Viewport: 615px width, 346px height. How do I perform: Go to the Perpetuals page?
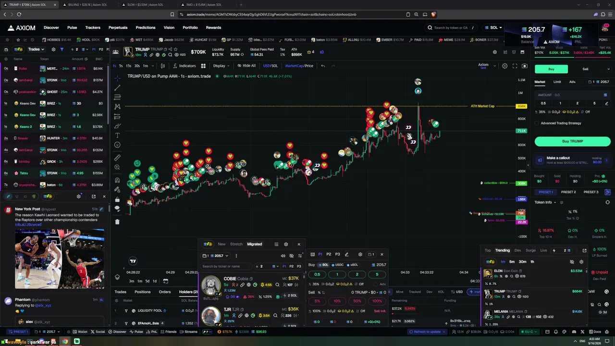point(118,28)
